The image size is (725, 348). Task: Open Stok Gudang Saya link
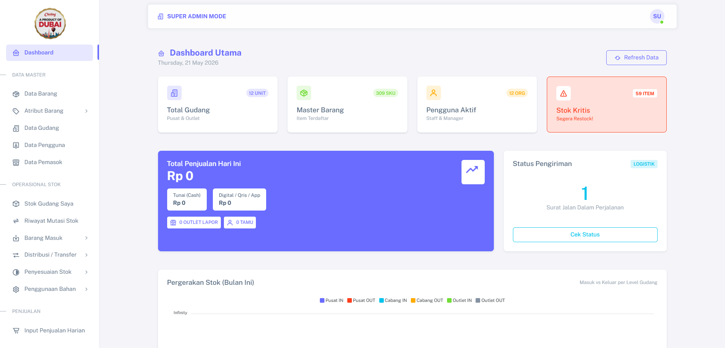tap(50, 204)
